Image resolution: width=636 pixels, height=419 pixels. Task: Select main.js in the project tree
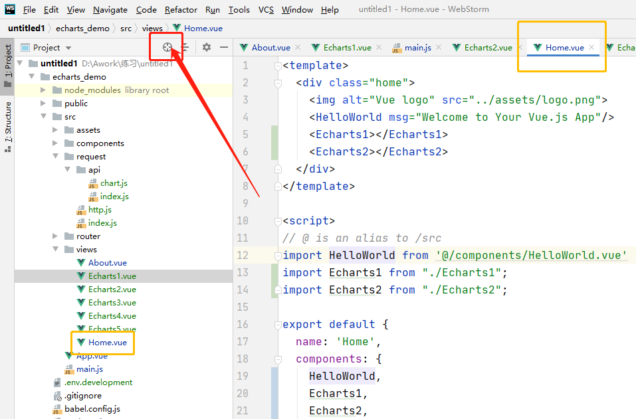click(x=90, y=369)
